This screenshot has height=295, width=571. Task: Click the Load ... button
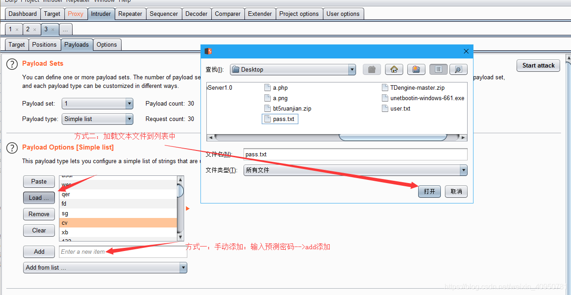39,198
